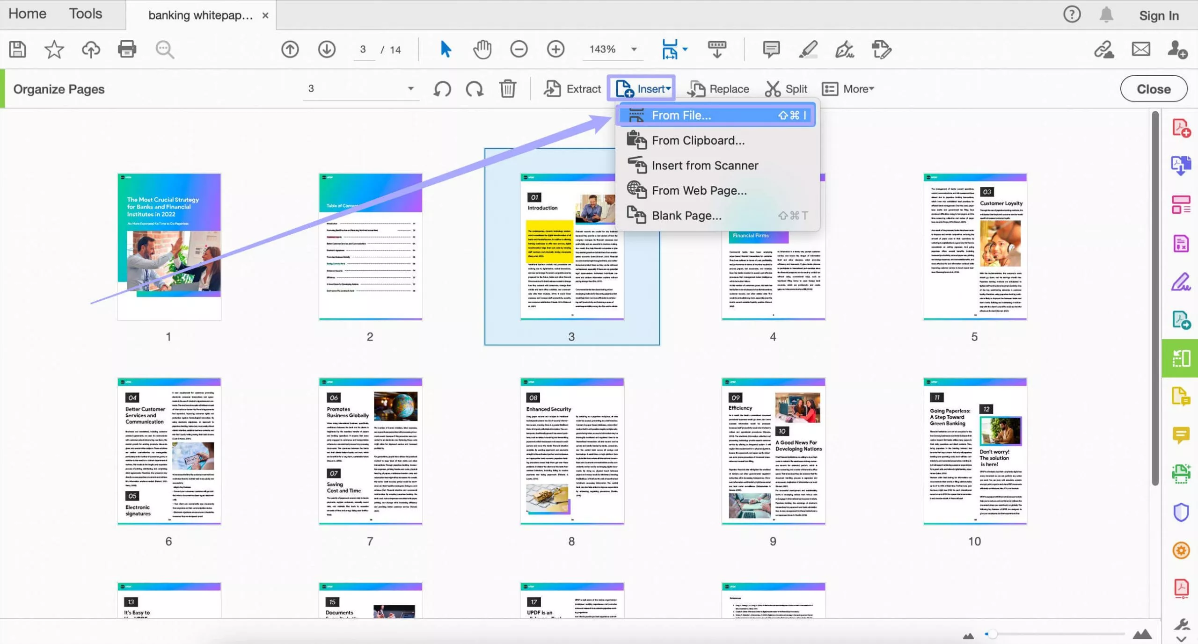1198x644 pixels.
Task: Select page 8 Enhanced Security thumbnail
Action: pos(572,451)
